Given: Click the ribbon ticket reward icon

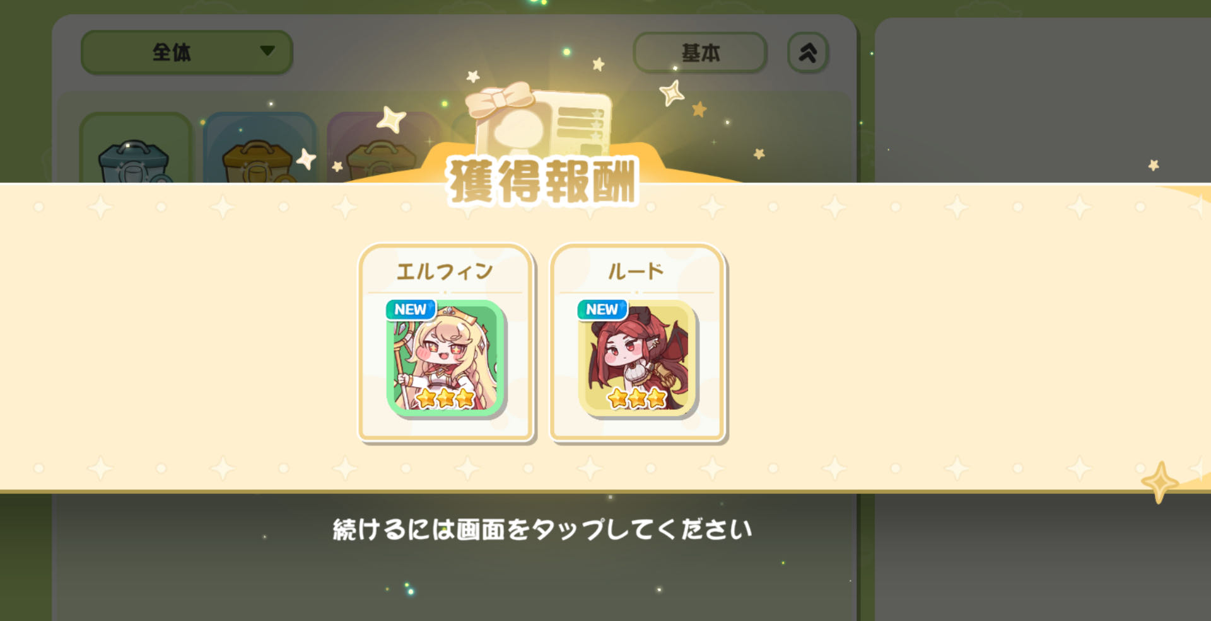Looking at the screenshot, I should (539, 120).
